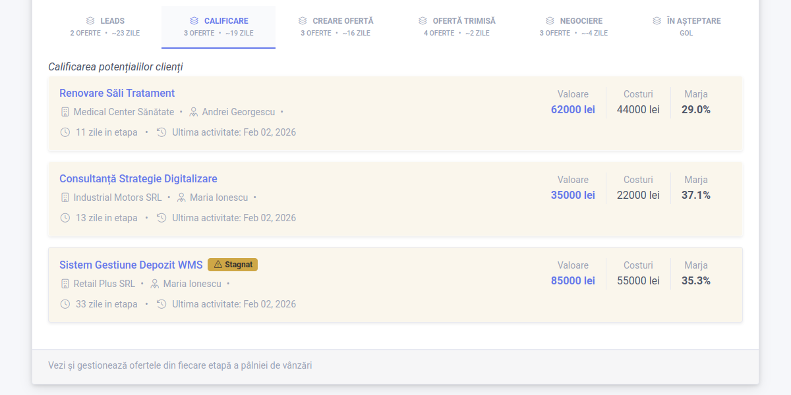Click the 85000 lei deal value
Viewport: 791px width, 395px height.
[573, 280]
